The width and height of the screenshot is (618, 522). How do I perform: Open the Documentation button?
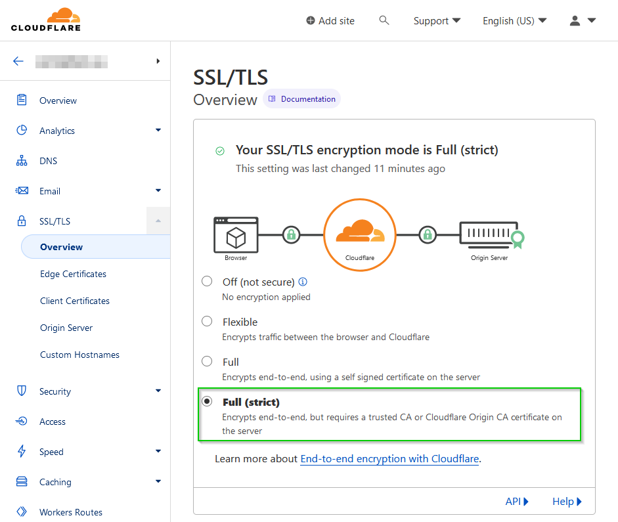tap(302, 99)
